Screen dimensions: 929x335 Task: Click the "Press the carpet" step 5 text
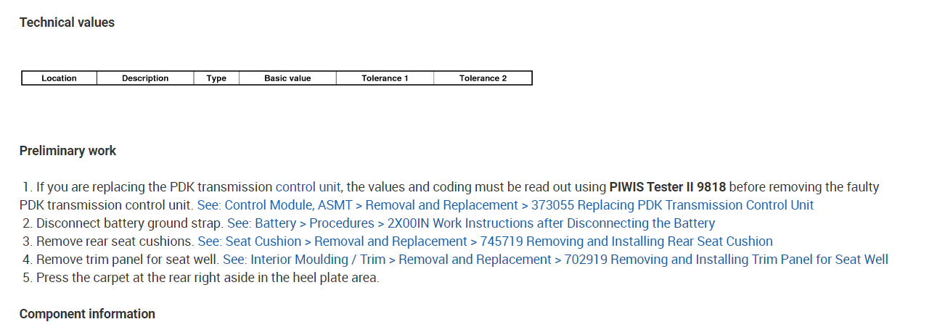click(207, 278)
